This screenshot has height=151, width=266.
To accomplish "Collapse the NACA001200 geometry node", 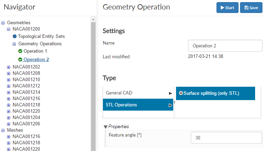I will pos(9,29).
